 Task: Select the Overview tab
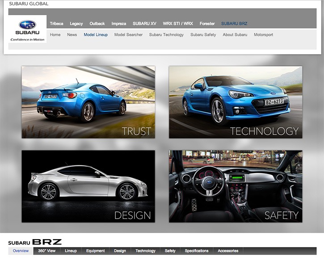coord(21,251)
